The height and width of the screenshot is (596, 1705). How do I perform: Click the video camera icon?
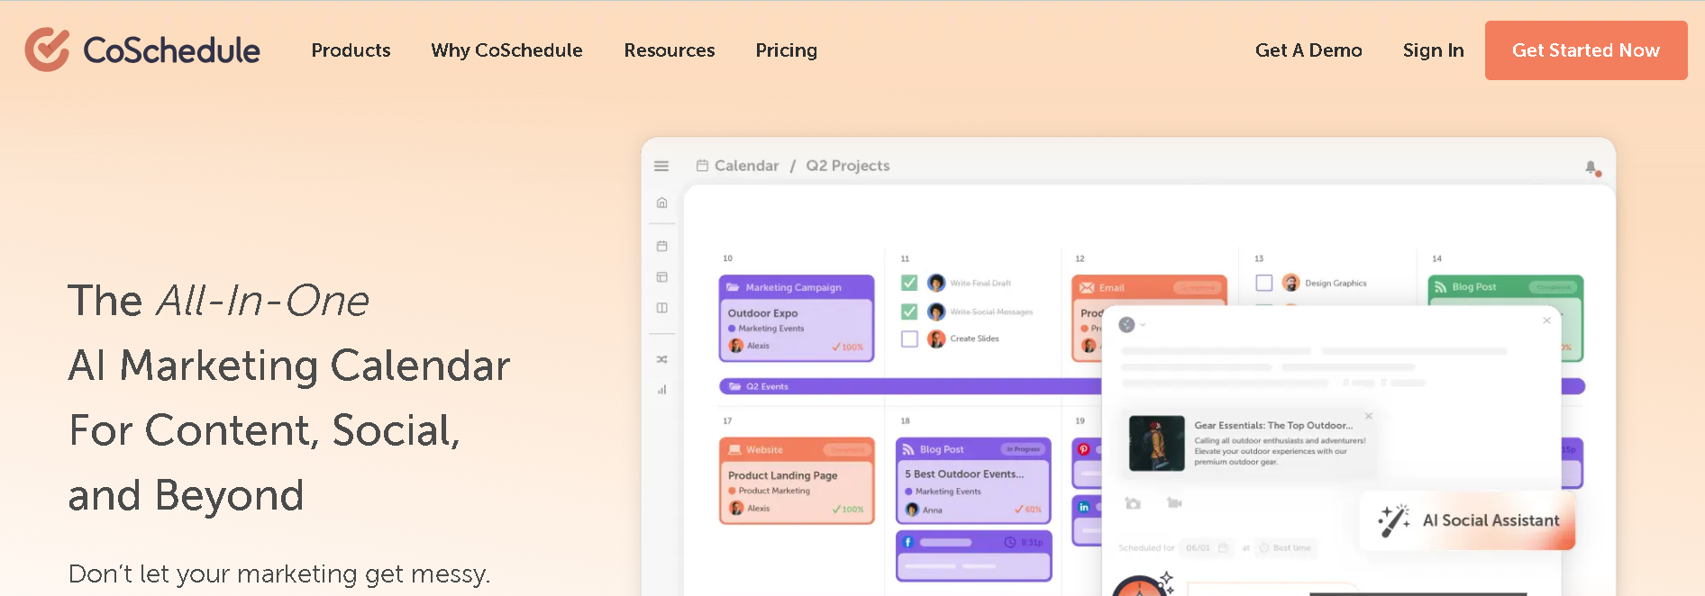[1174, 503]
